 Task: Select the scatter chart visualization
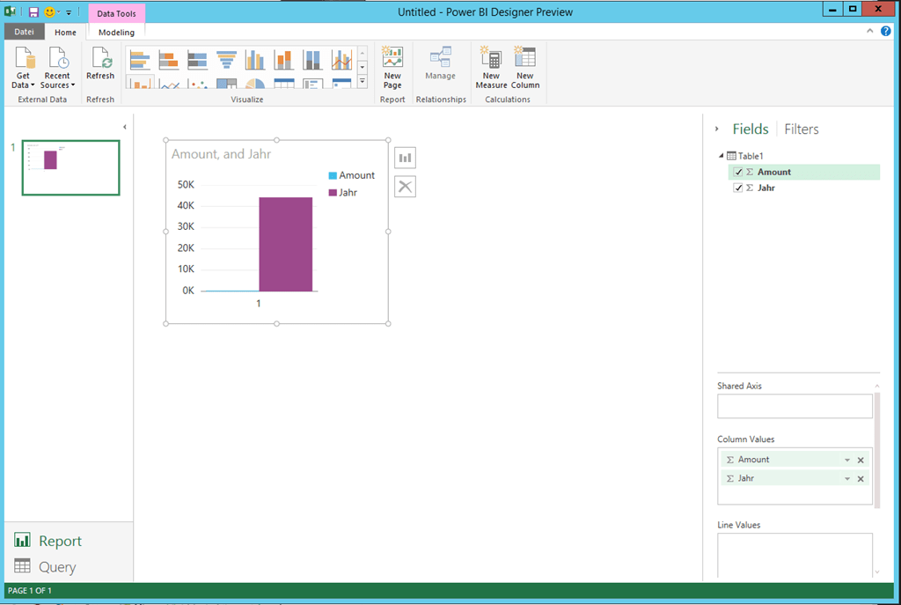point(197,83)
